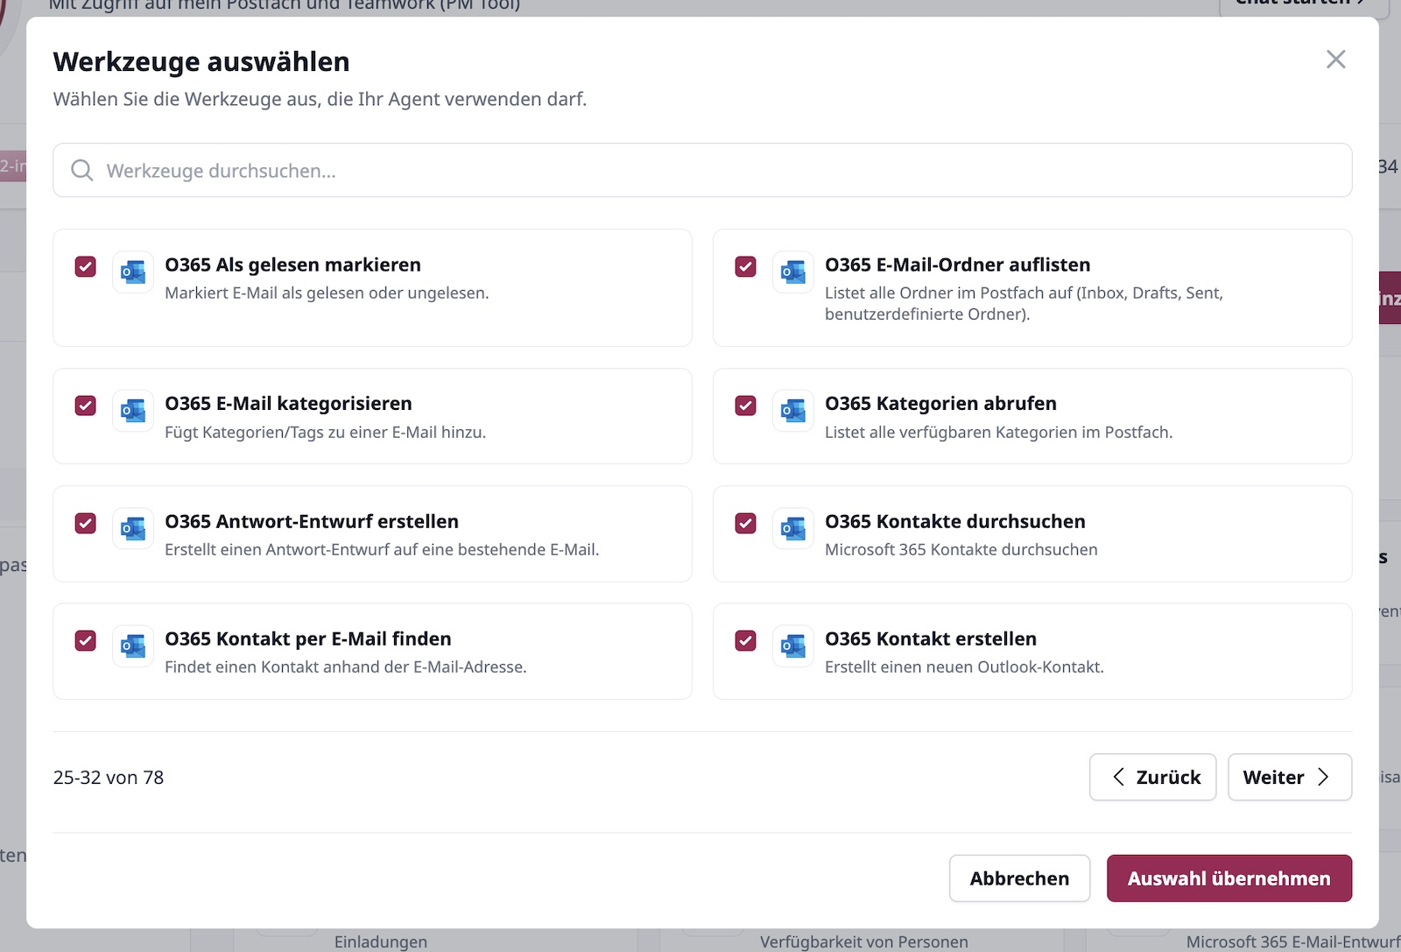
Task: Click the back chevron beside 'Zurück'
Action: pyautogui.click(x=1118, y=777)
